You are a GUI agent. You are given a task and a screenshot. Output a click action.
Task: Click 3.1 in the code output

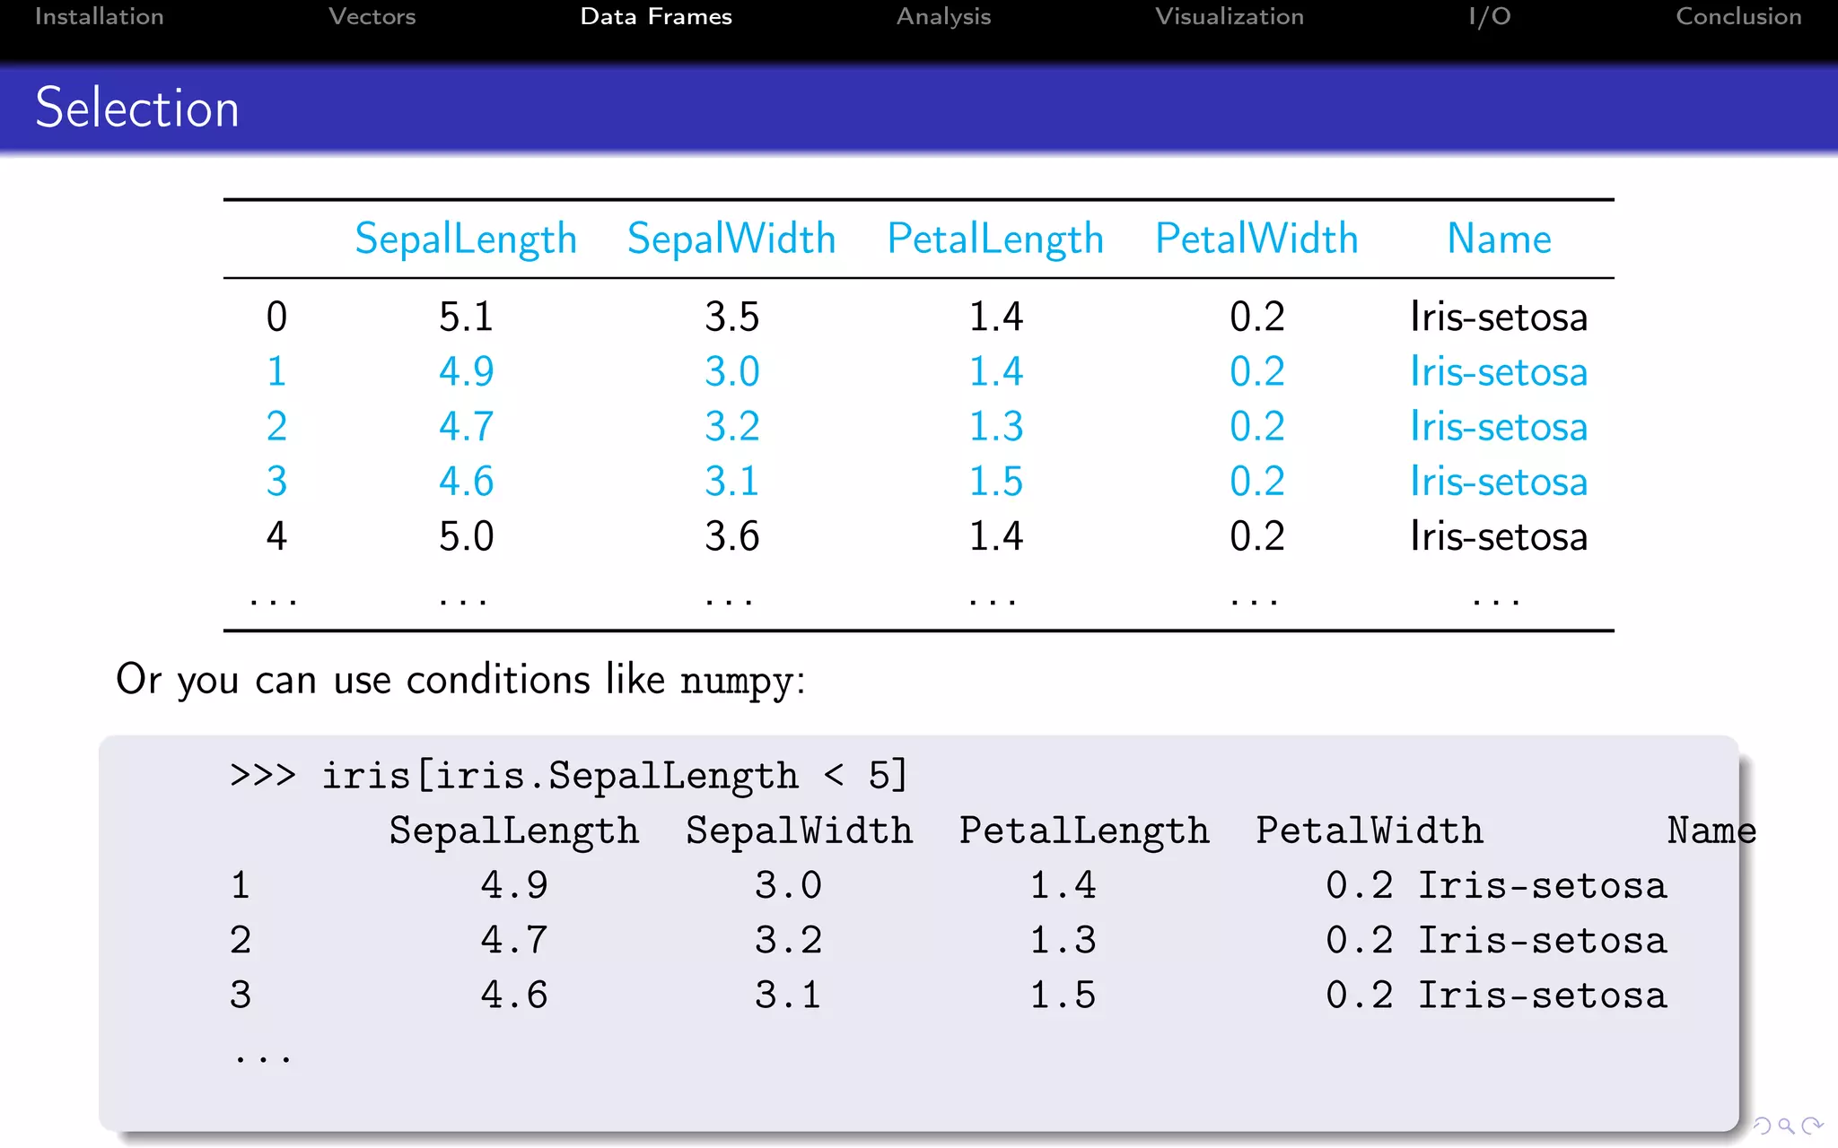[x=788, y=996]
